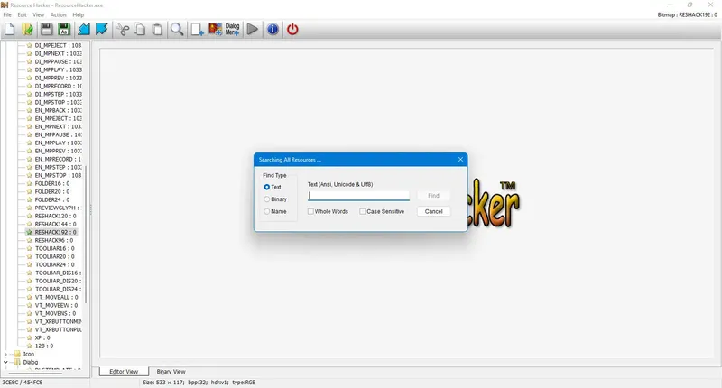This screenshot has width=722, height=388.
Task: Enable the Whole Words checkbox
Action: click(310, 212)
